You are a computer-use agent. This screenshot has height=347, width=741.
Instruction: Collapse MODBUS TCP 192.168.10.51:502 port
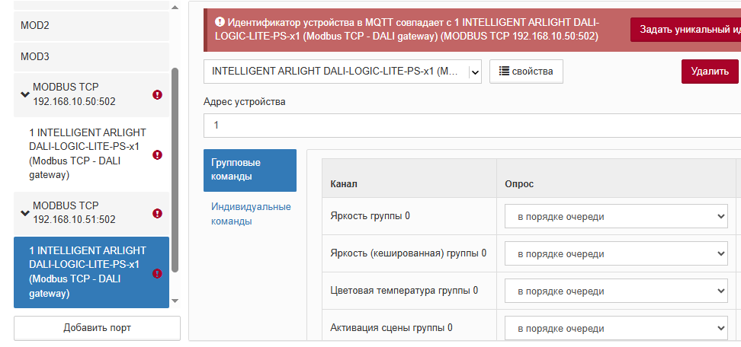(25, 214)
